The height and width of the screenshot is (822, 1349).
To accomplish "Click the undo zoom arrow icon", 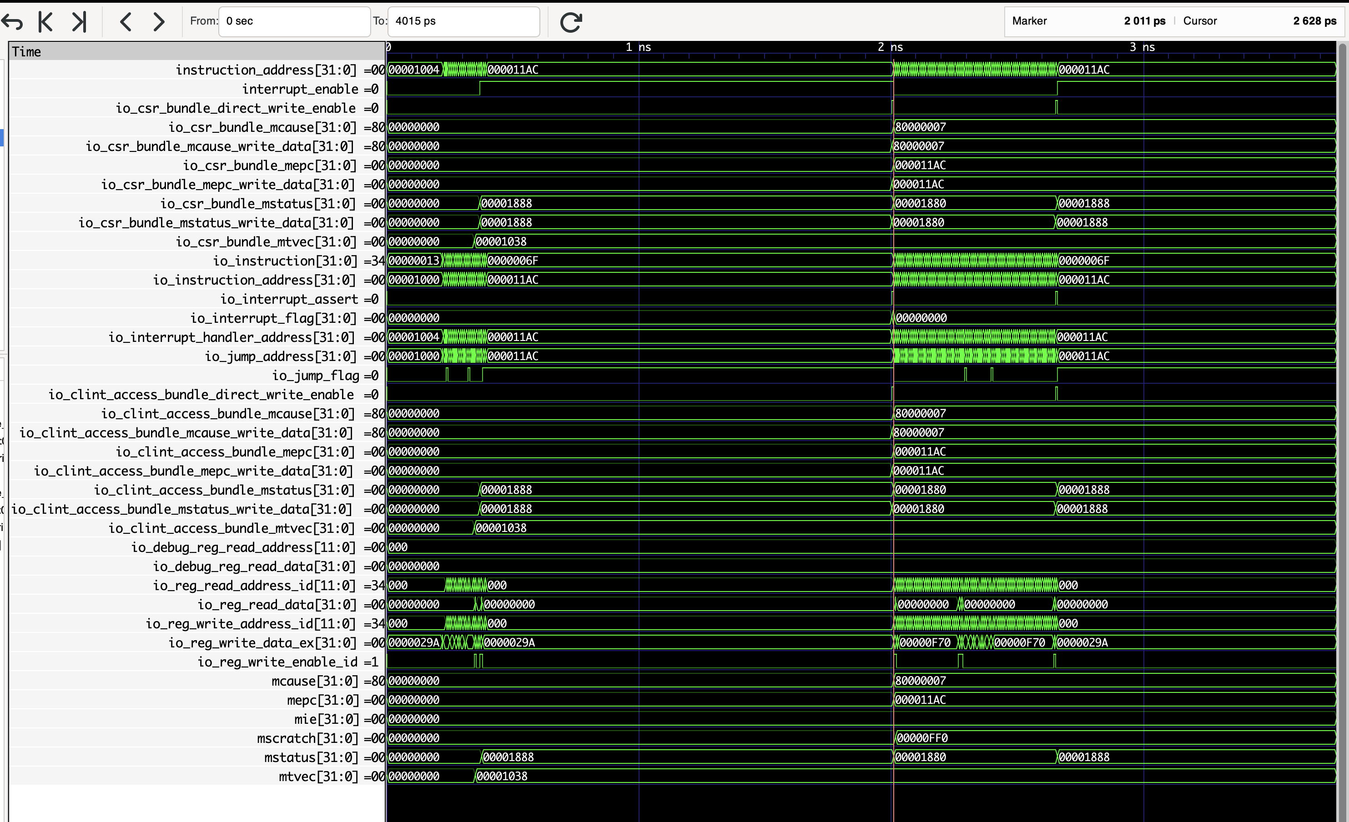I will click(x=12, y=22).
